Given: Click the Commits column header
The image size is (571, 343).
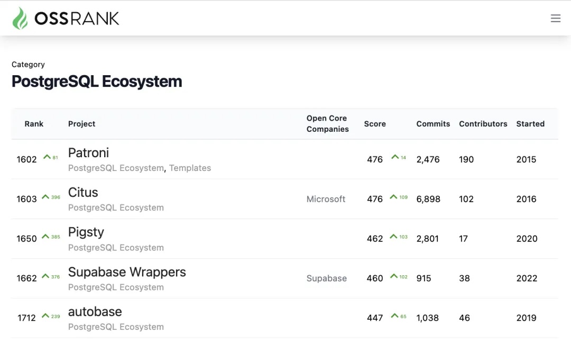Looking at the screenshot, I should [433, 124].
